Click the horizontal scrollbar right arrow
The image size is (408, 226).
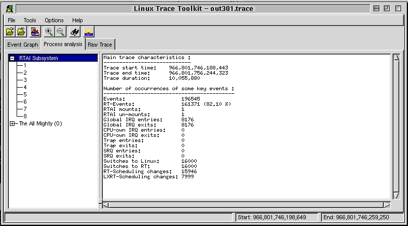pos(387,205)
